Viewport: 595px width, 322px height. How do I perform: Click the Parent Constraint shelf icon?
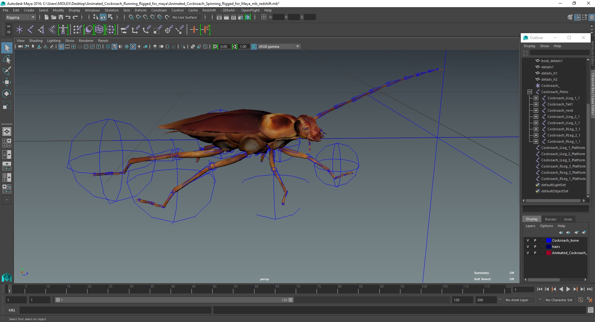coord(125,30)
